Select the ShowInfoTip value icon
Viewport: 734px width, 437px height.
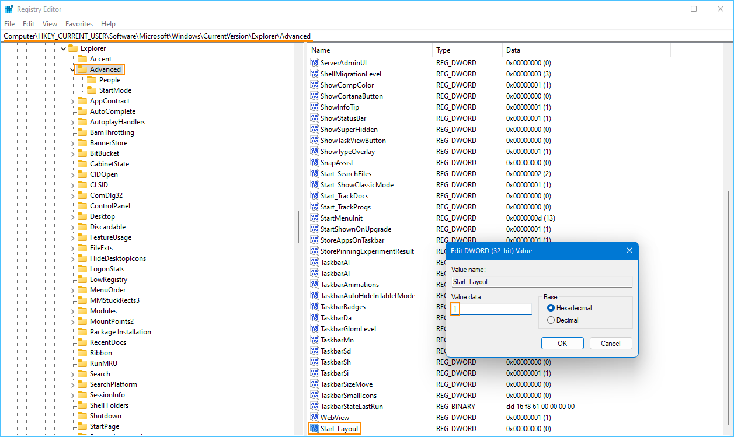(315, 107)
